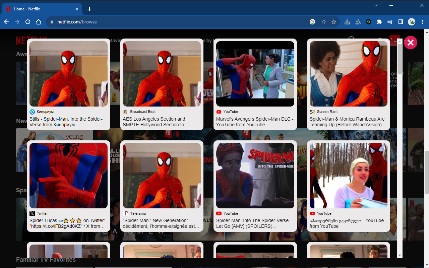
Task: Reload the Netflix page
Action: 28,22
